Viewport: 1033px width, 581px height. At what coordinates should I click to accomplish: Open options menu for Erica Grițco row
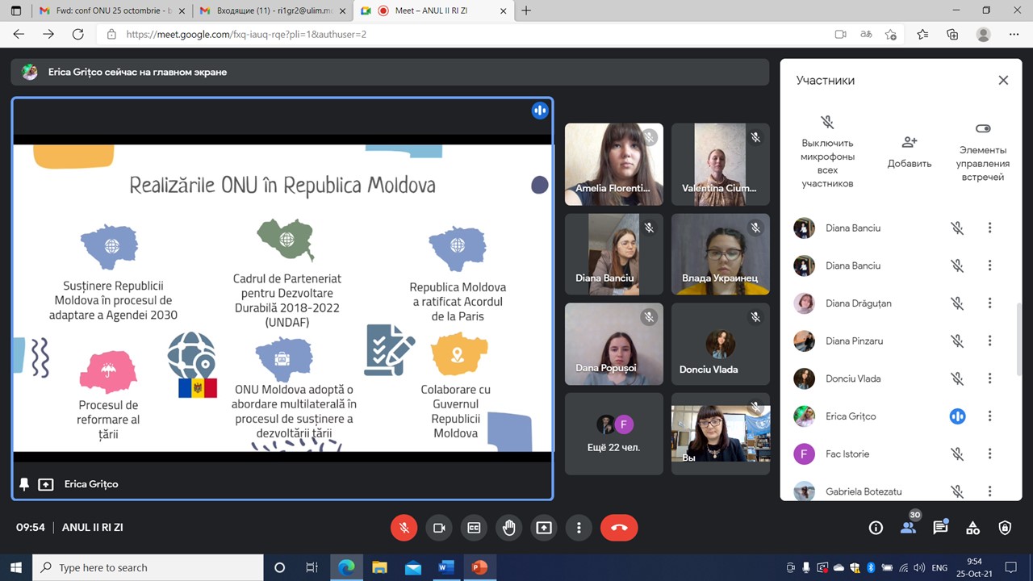pyautogui.click(x=989, y=416)
